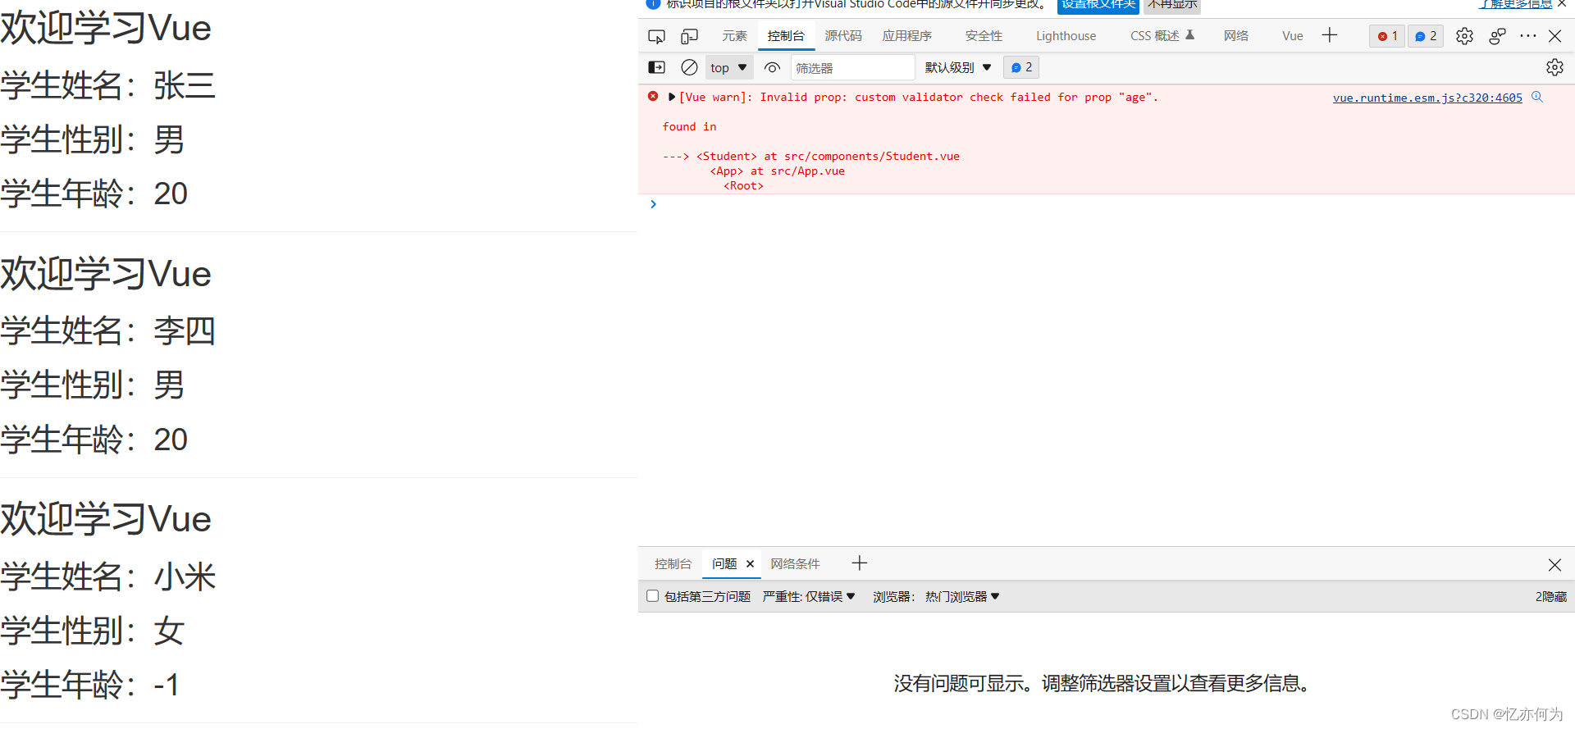Image resolution: width=1575 pixels, height=729 pixels.
Task: Close the DevTools panel
Action: point(1554,36)
